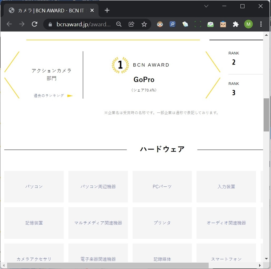Open the PCパーツ category

(x=162, y=186)
